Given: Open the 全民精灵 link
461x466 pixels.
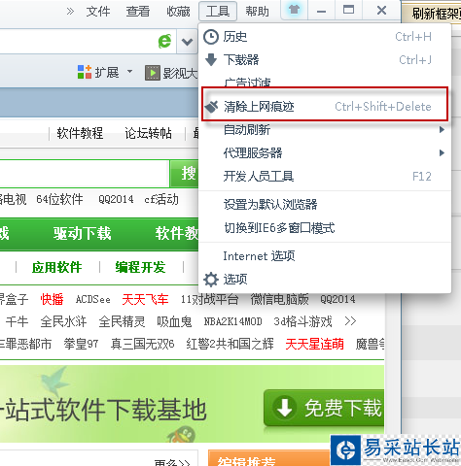Looking at the screenshot, I should 122,321.
